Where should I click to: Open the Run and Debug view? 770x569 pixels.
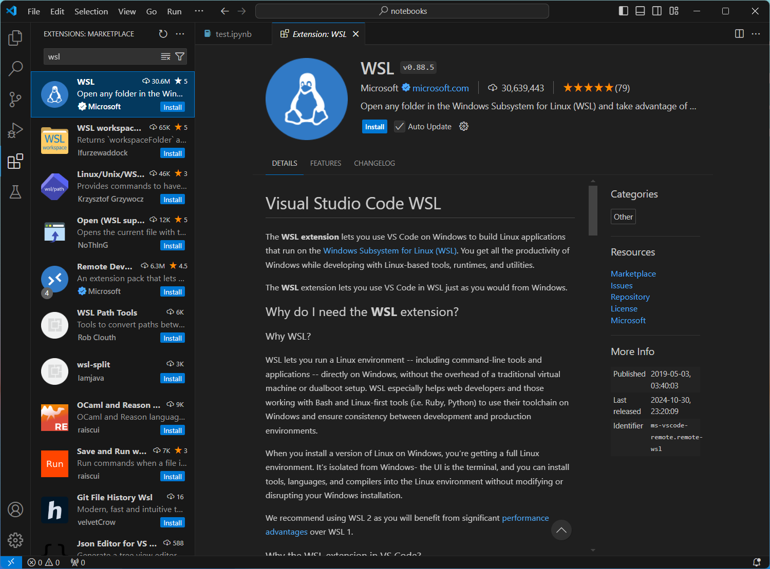[x=15, y=130]
